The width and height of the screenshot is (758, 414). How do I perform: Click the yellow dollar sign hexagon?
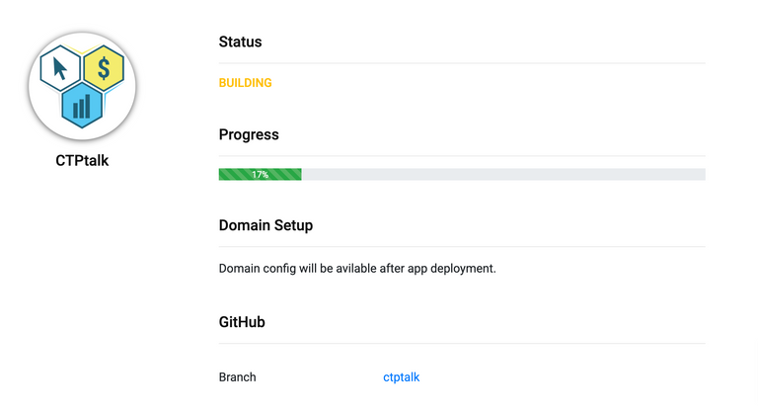click(x=104, y=68)
